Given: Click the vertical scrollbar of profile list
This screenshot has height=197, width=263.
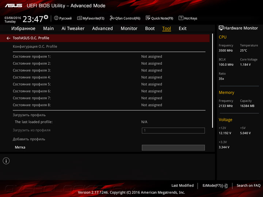Looking at the screenshot, I should point(213,81).
